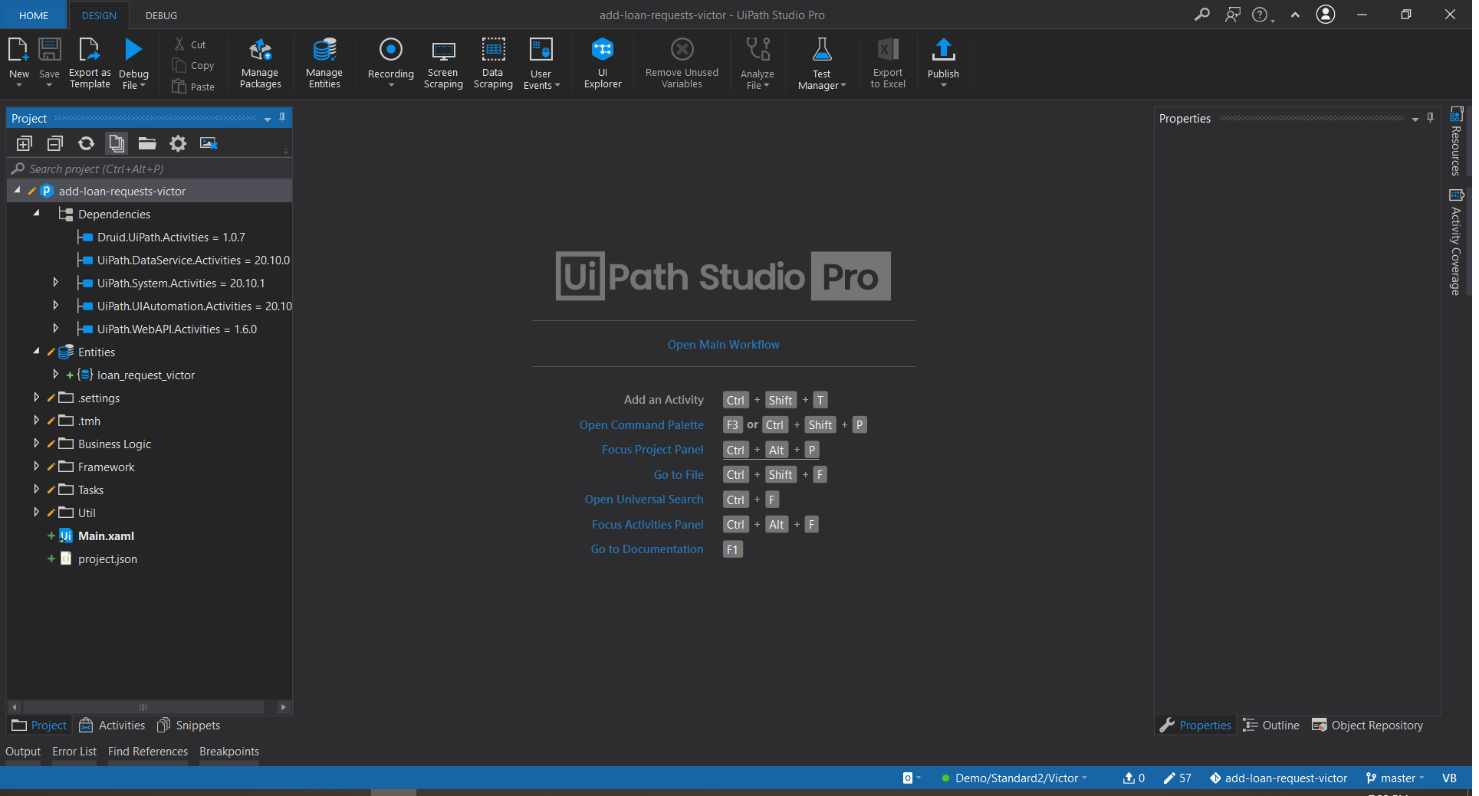Click Remove Unused Variables
The image size is (1479, 796).
click(x=682, y=63)
